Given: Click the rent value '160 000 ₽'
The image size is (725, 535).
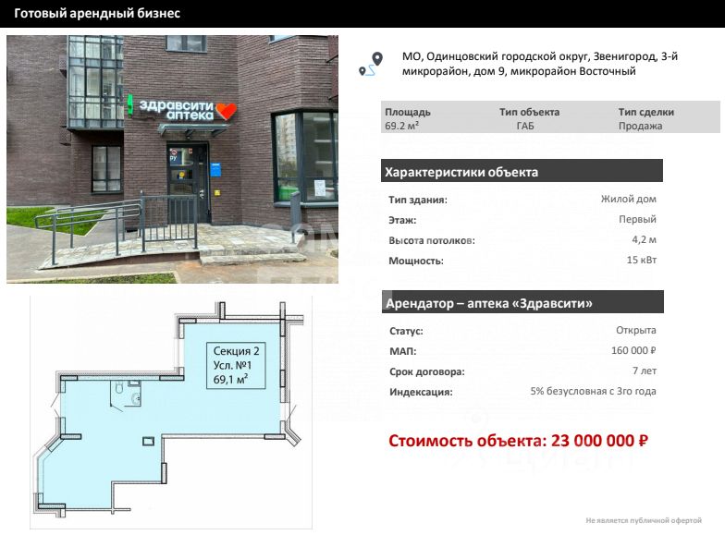Looking at the screenshot, I should (x=633, y=351).
